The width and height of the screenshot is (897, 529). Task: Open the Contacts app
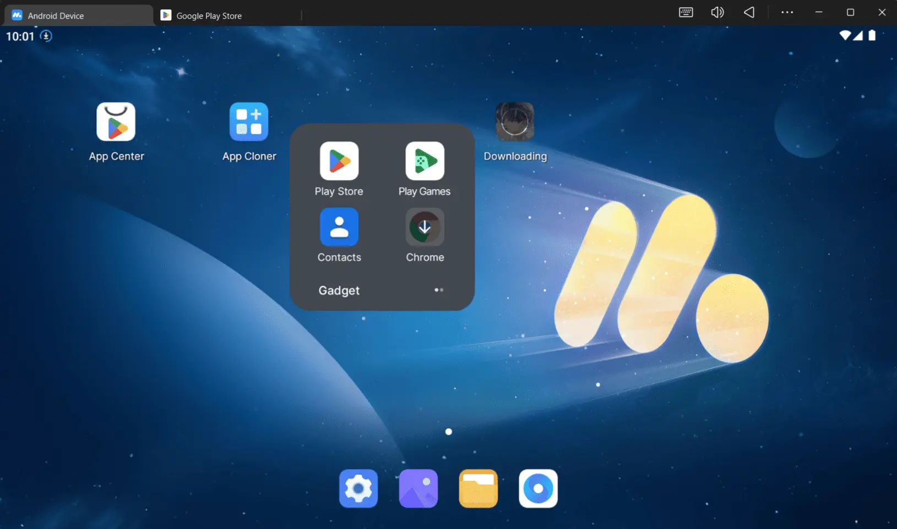339,227
